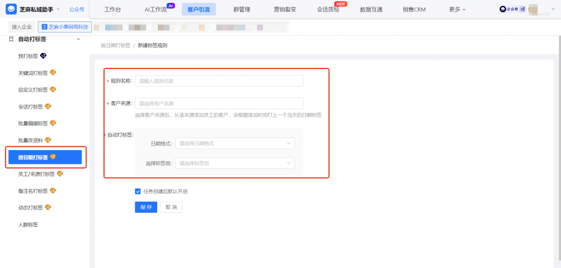
Task: Open the 工作台 tab
Action: [112, 10]
